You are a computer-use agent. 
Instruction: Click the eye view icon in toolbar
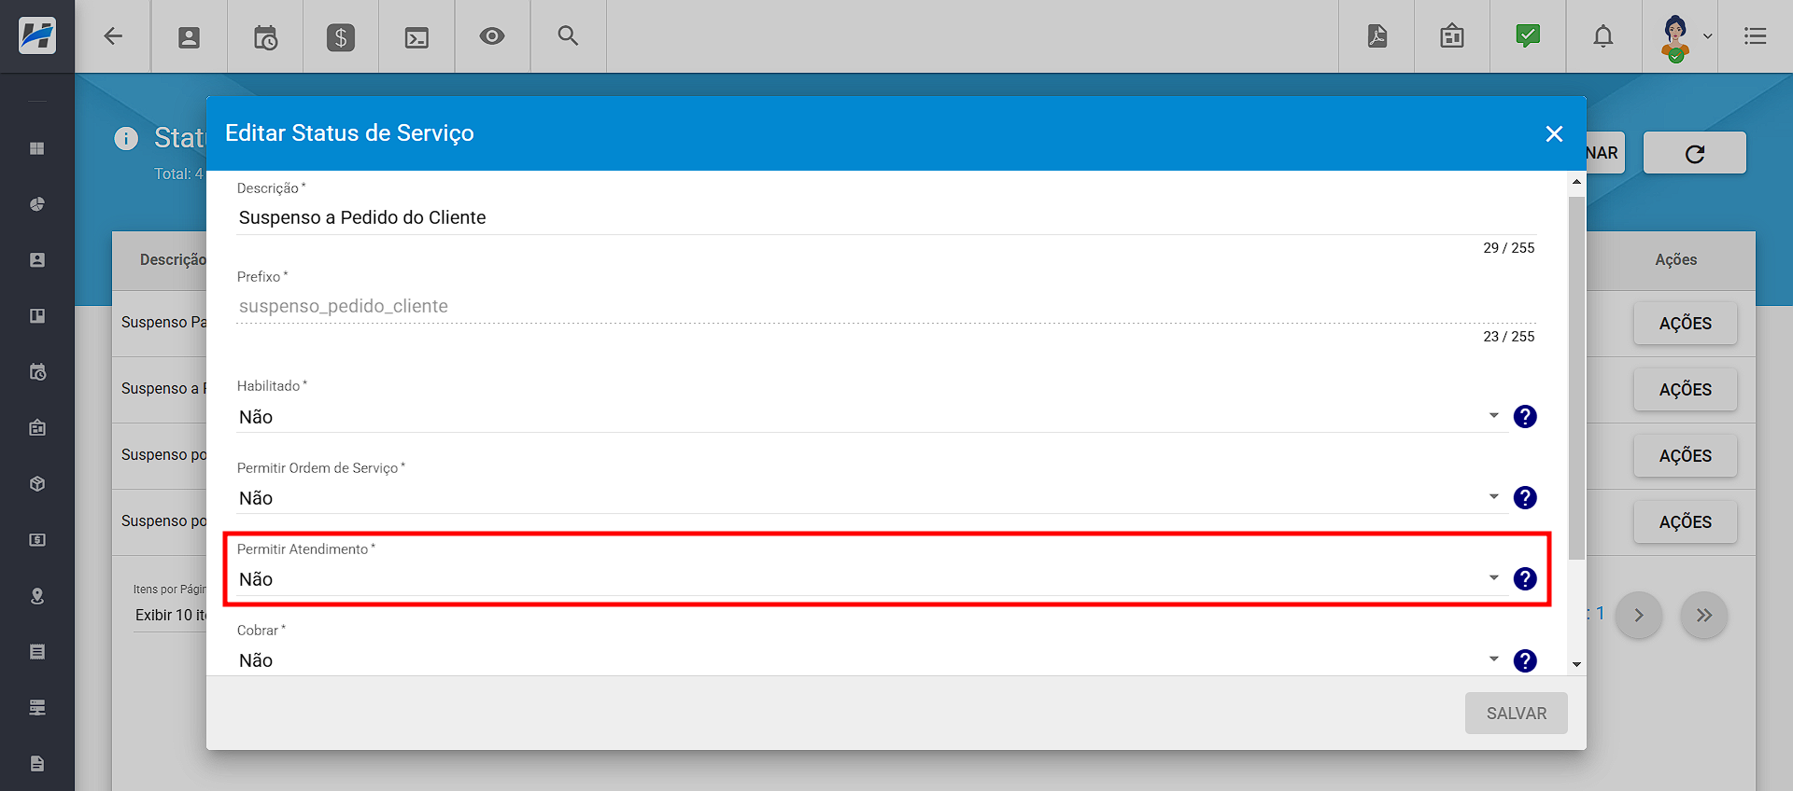[x=492, y=36]
